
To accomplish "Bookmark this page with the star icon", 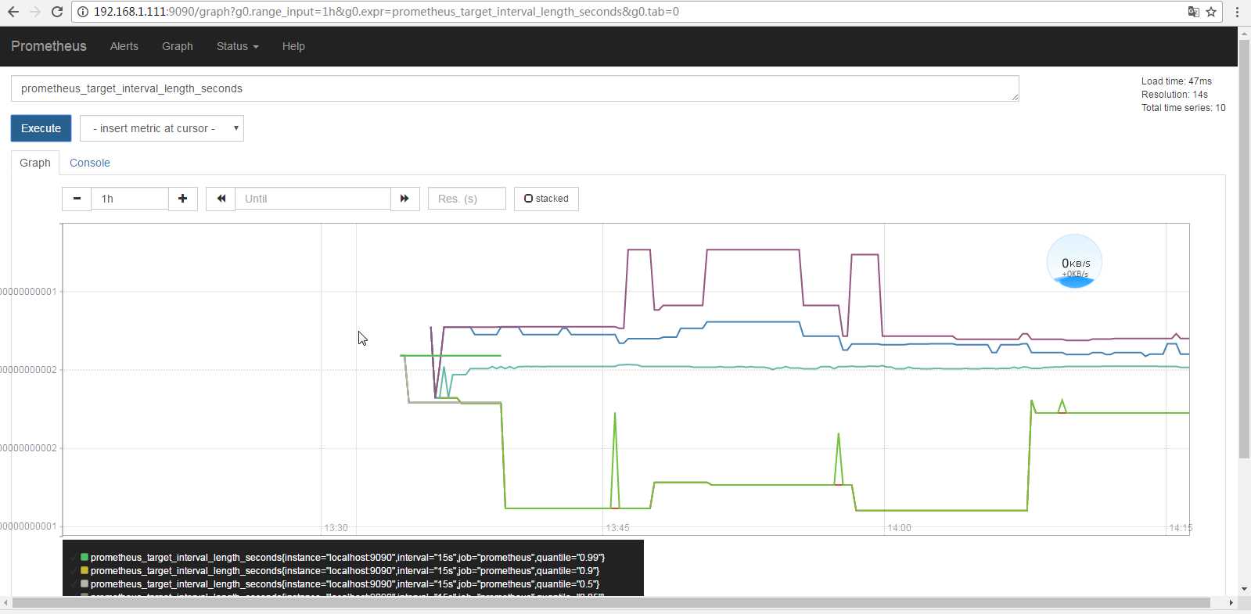I will tap(1211, 12).
